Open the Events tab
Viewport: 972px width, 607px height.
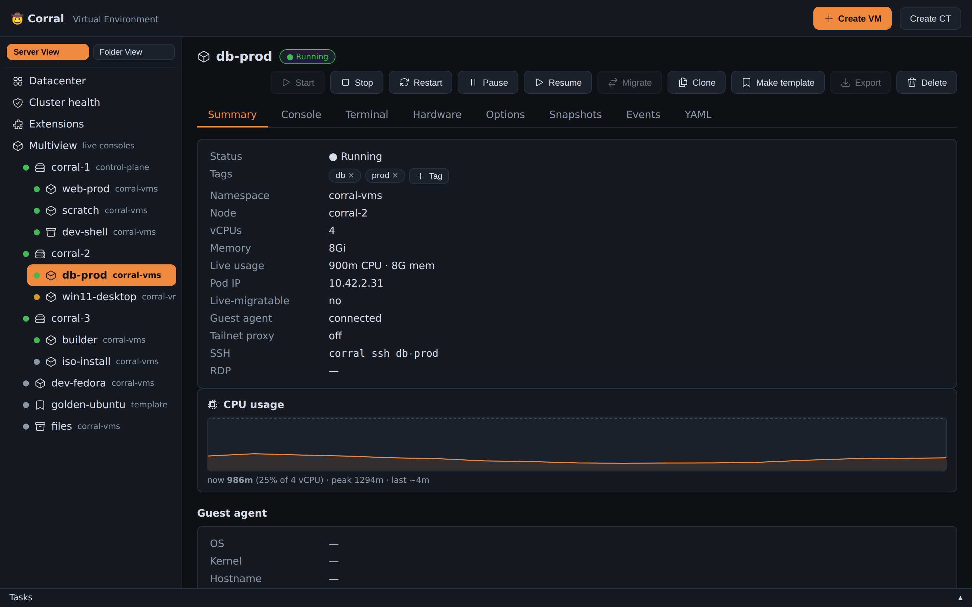(x=643, y=115)
